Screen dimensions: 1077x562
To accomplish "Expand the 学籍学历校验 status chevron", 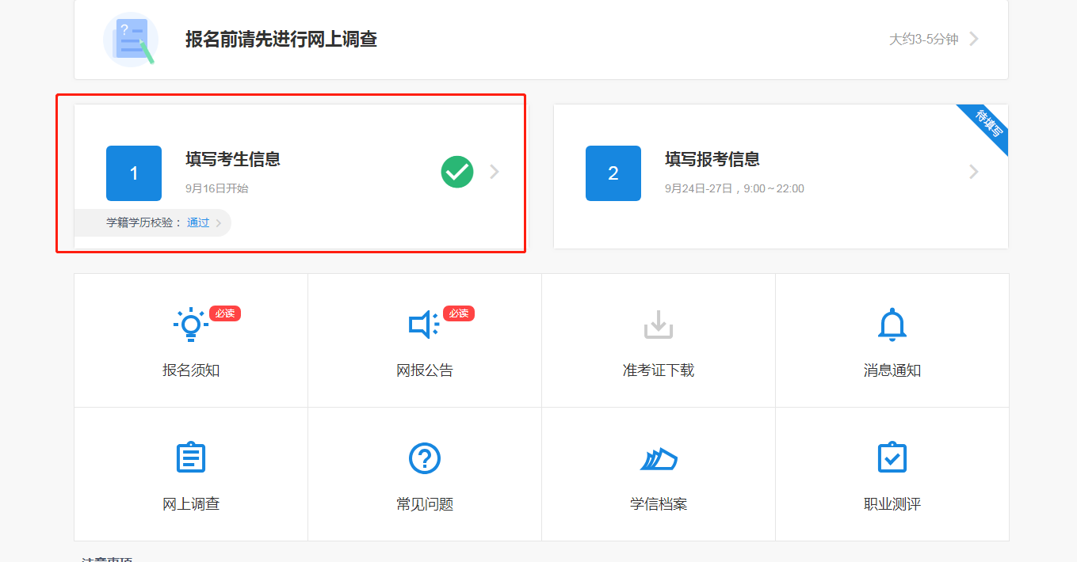I will pos(220,222).
